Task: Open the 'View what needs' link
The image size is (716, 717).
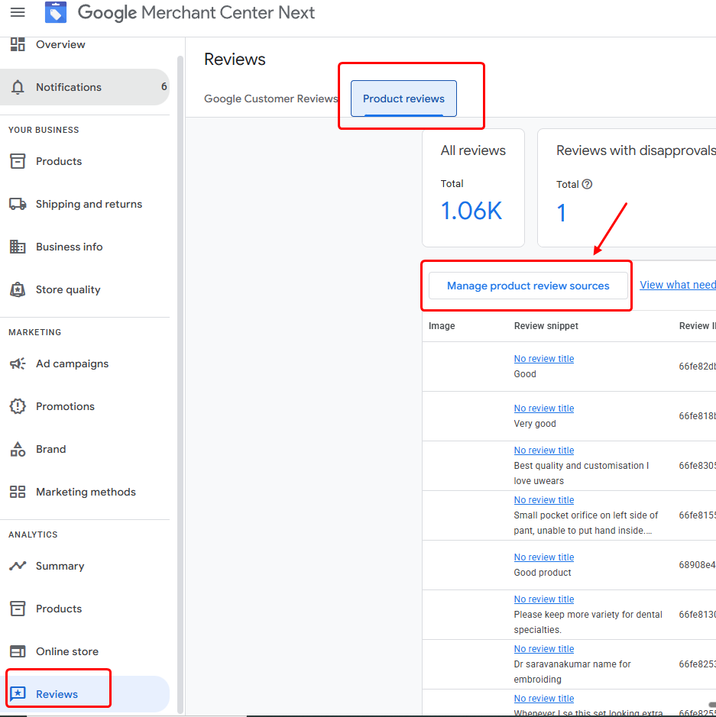Action: tap(677, 285)
